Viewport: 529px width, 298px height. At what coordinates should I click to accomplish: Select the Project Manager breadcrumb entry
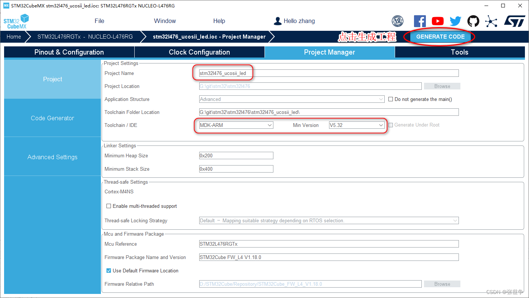click(x=209, y=37)
